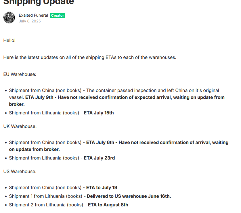This screenshot has width=241, height=213.
Task: Visit the Exalted Funeral creator profile name
Action: 33,15
